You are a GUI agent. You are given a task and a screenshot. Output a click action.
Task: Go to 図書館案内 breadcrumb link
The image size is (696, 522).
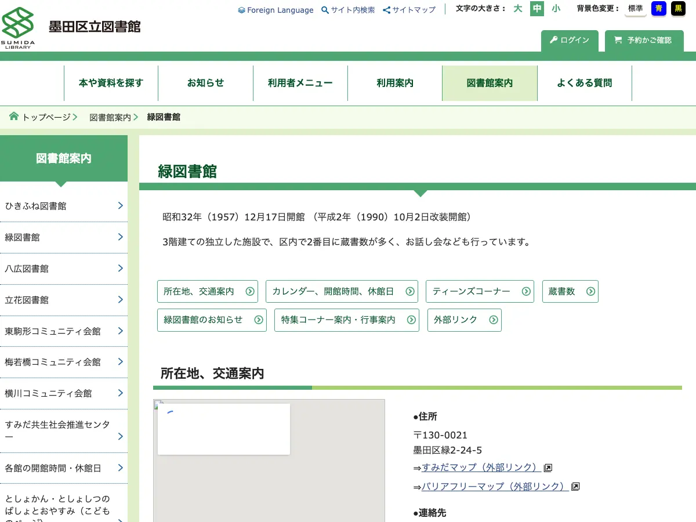click(110, 117)
